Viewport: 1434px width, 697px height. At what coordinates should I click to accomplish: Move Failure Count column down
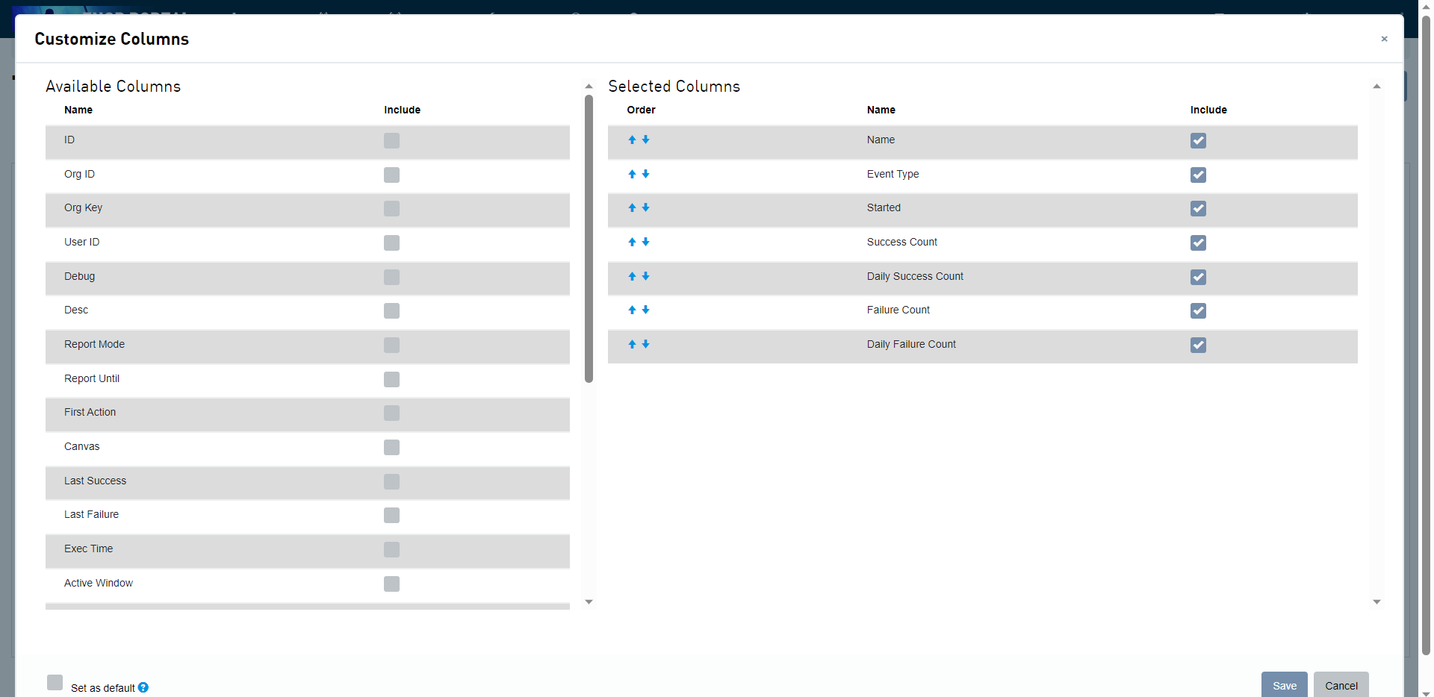tap(646, 310)
